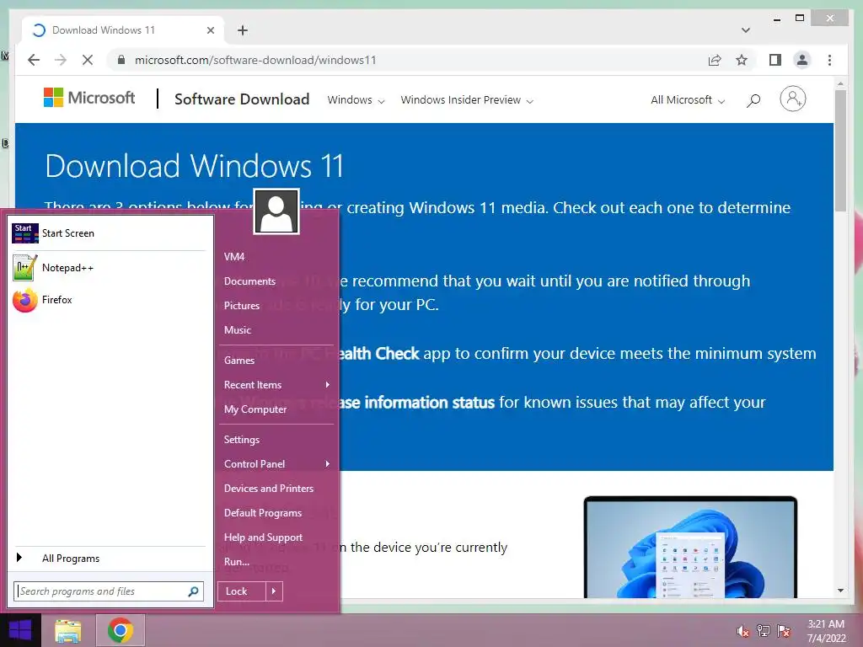This screenshot has height=647, width=863.
Task: Click the Chrome address bar URL
Action: pos(255,60)
